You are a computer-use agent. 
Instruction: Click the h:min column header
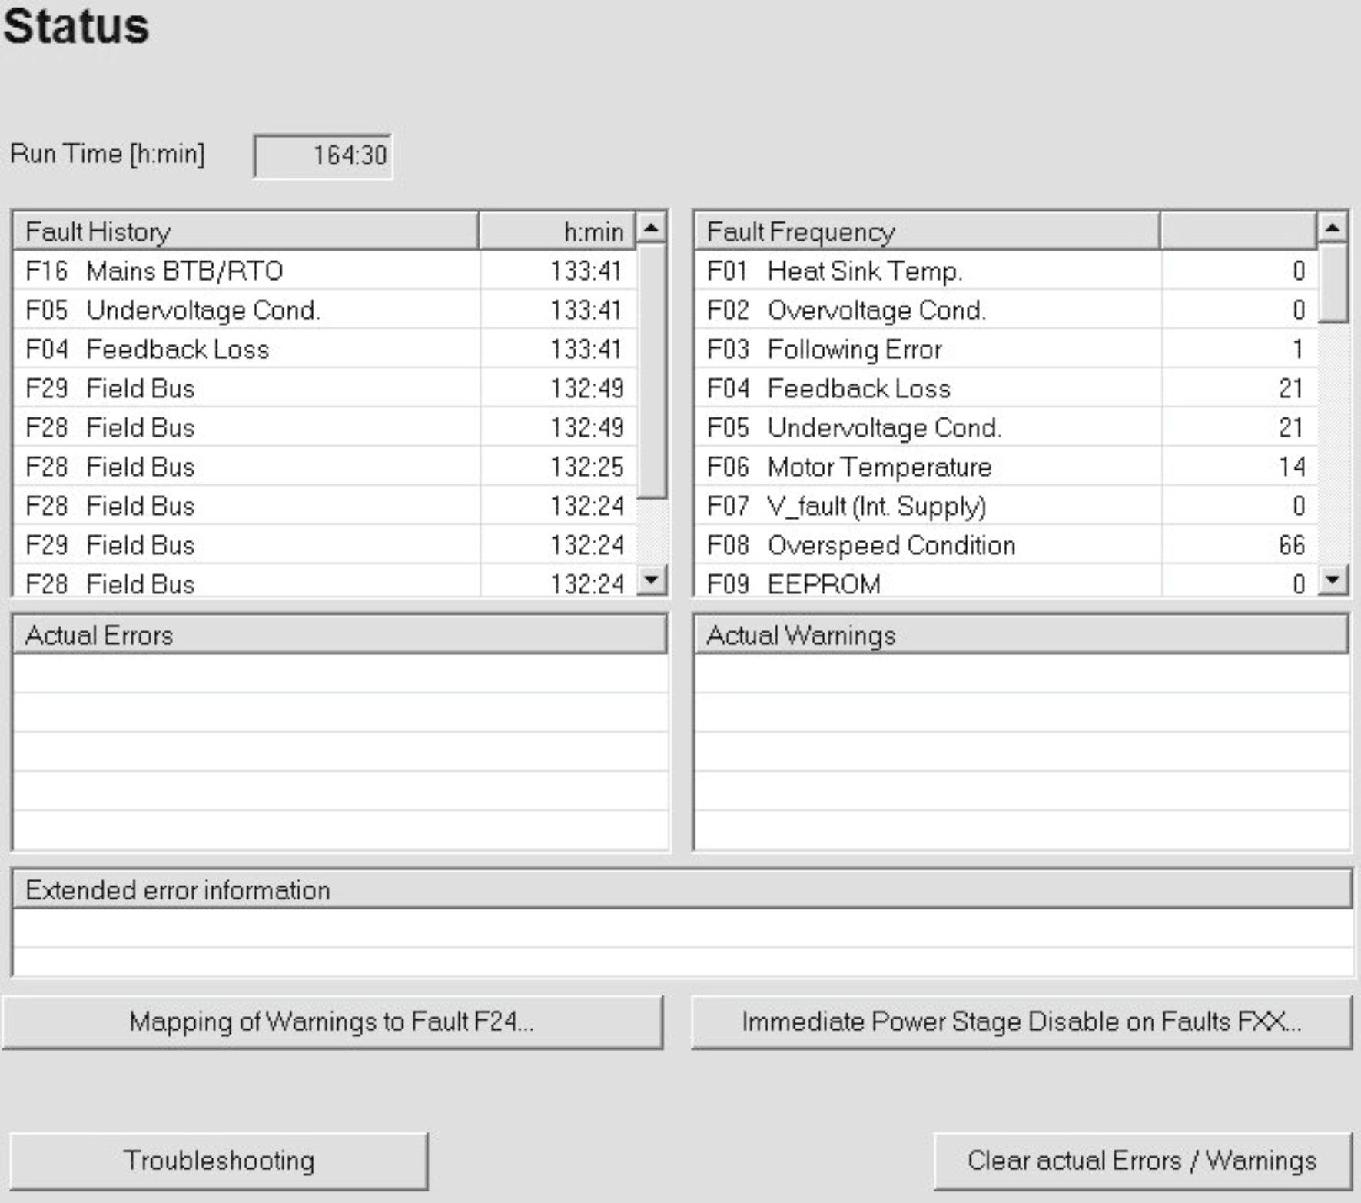tap(558, 231)
